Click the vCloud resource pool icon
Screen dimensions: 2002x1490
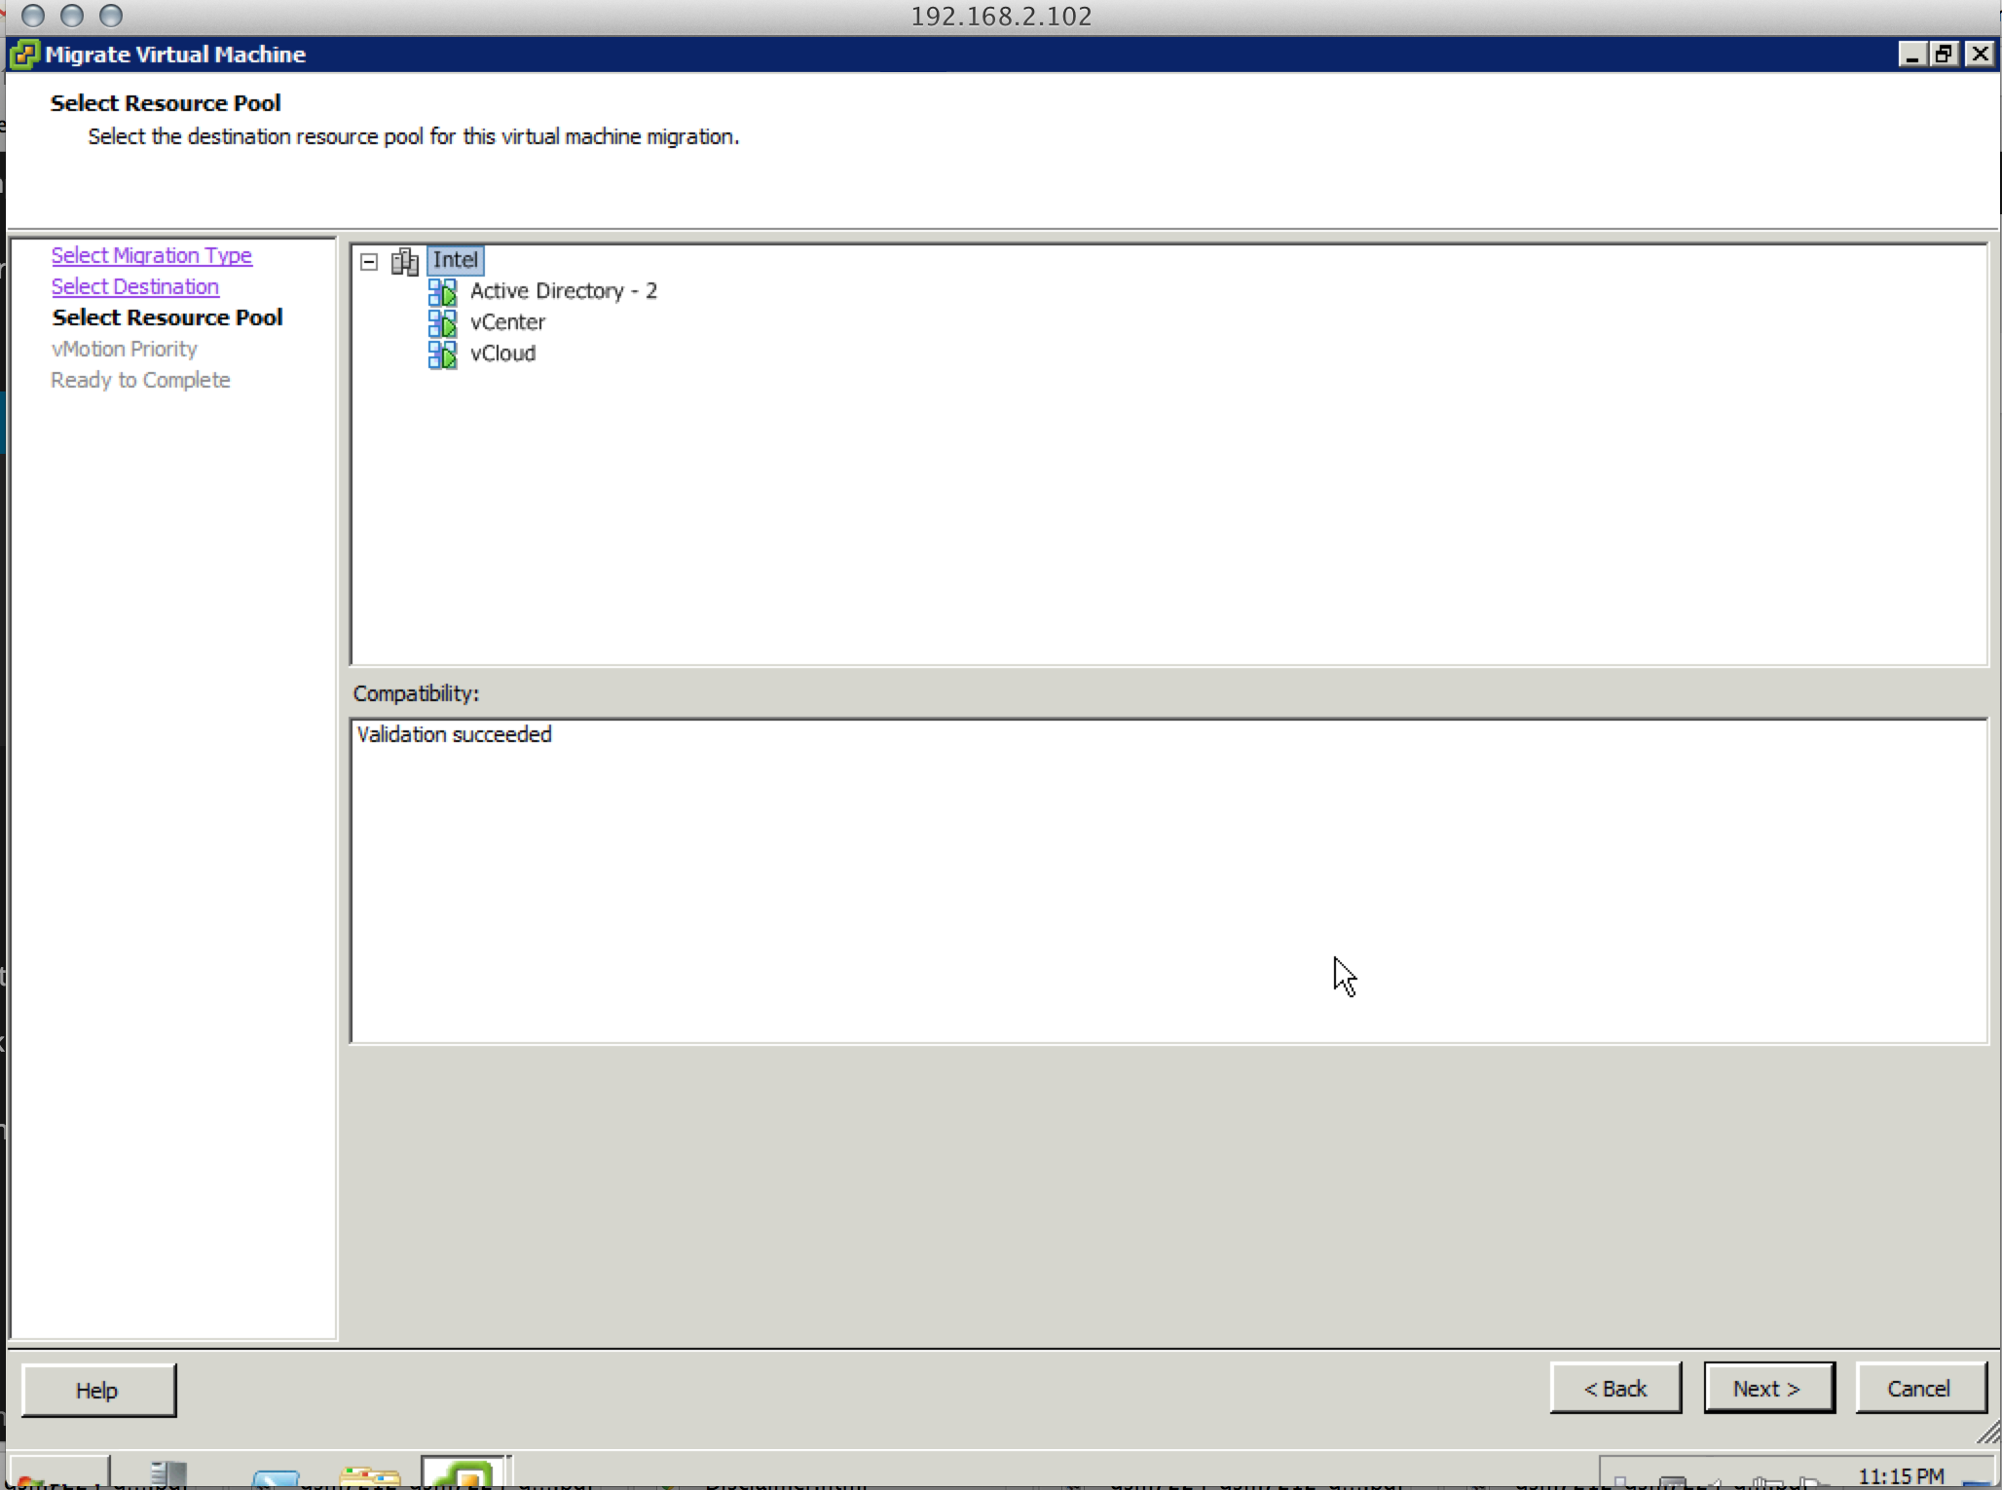point(442,354)
